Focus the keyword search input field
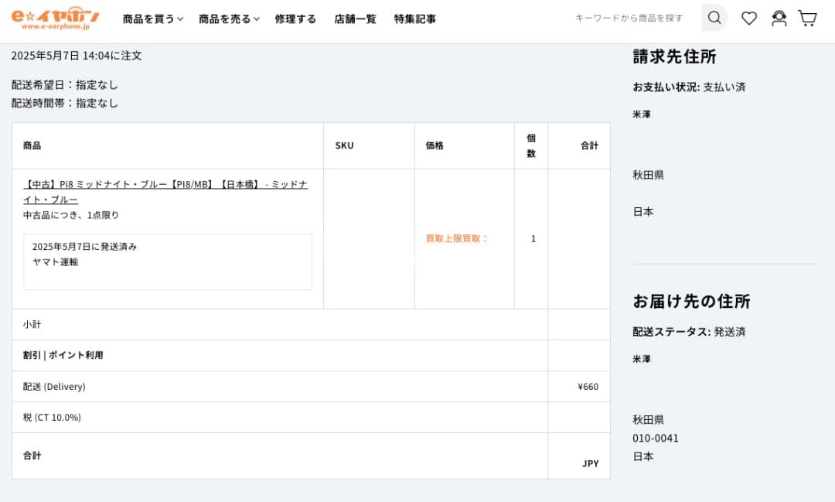Viewport: 835px width, 502px height. 632,18
